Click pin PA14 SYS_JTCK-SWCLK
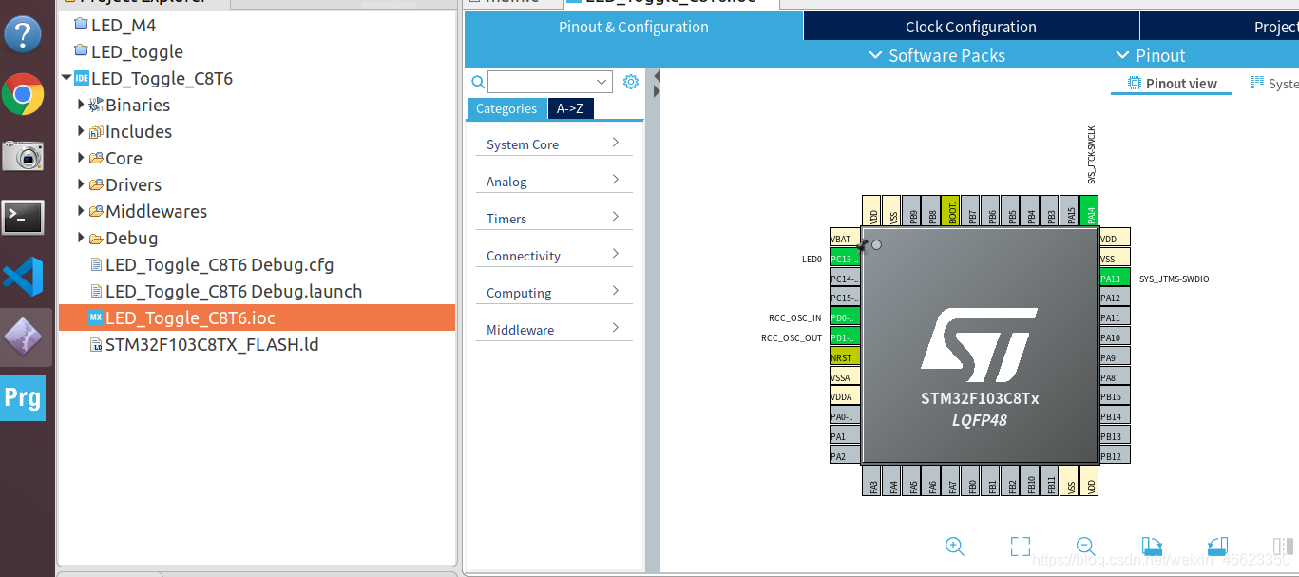The width and height of the screenshot is (1299, 577). [1090, 210]
